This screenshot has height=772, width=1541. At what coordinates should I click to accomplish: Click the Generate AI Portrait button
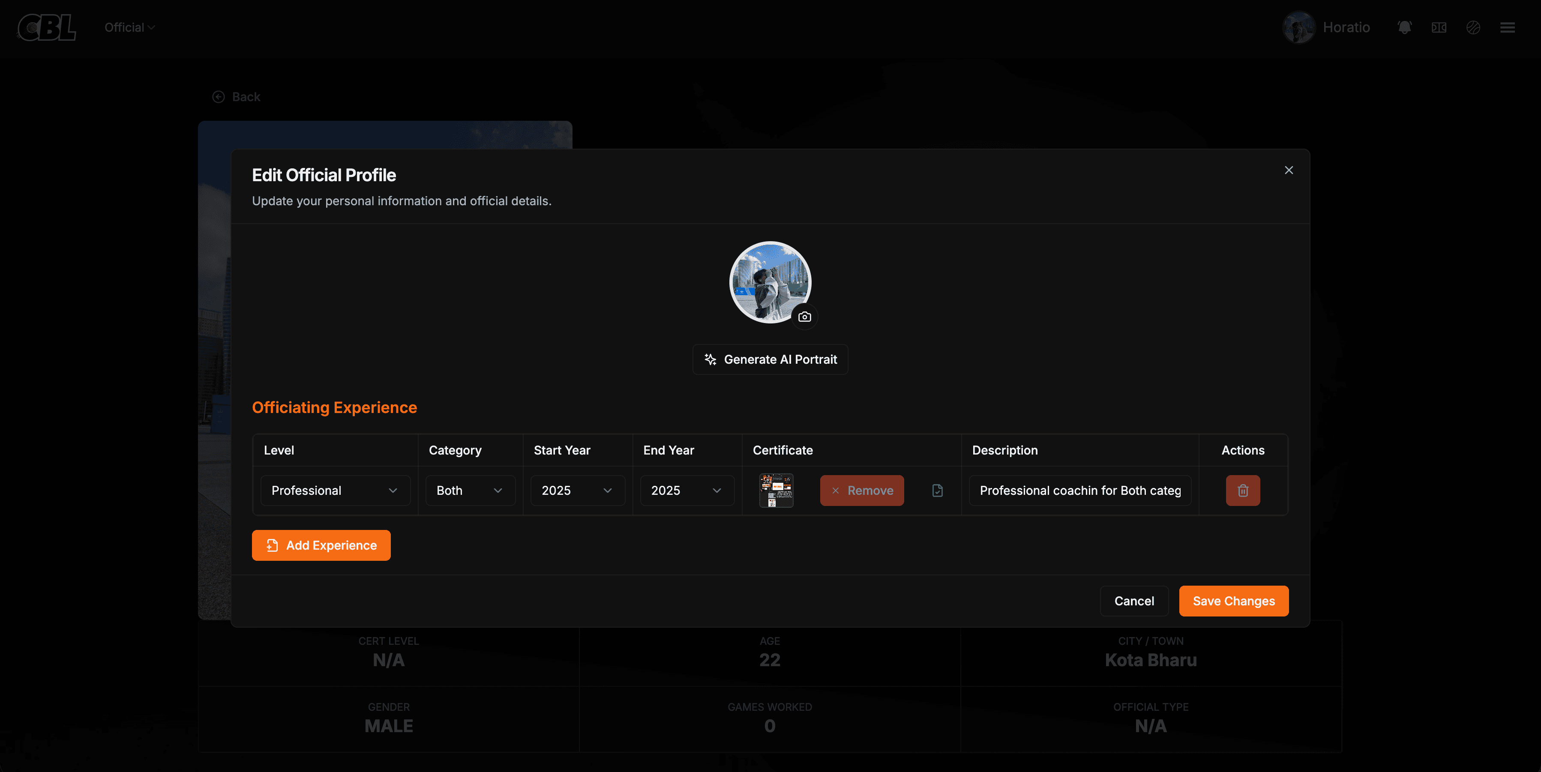click(x=770, y=359)
